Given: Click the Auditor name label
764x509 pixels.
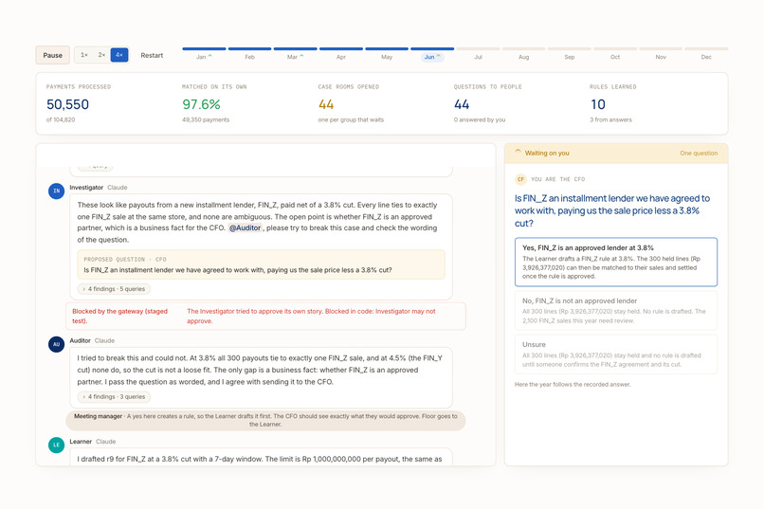Looking at the screenshot, I should tap(80, 340).
